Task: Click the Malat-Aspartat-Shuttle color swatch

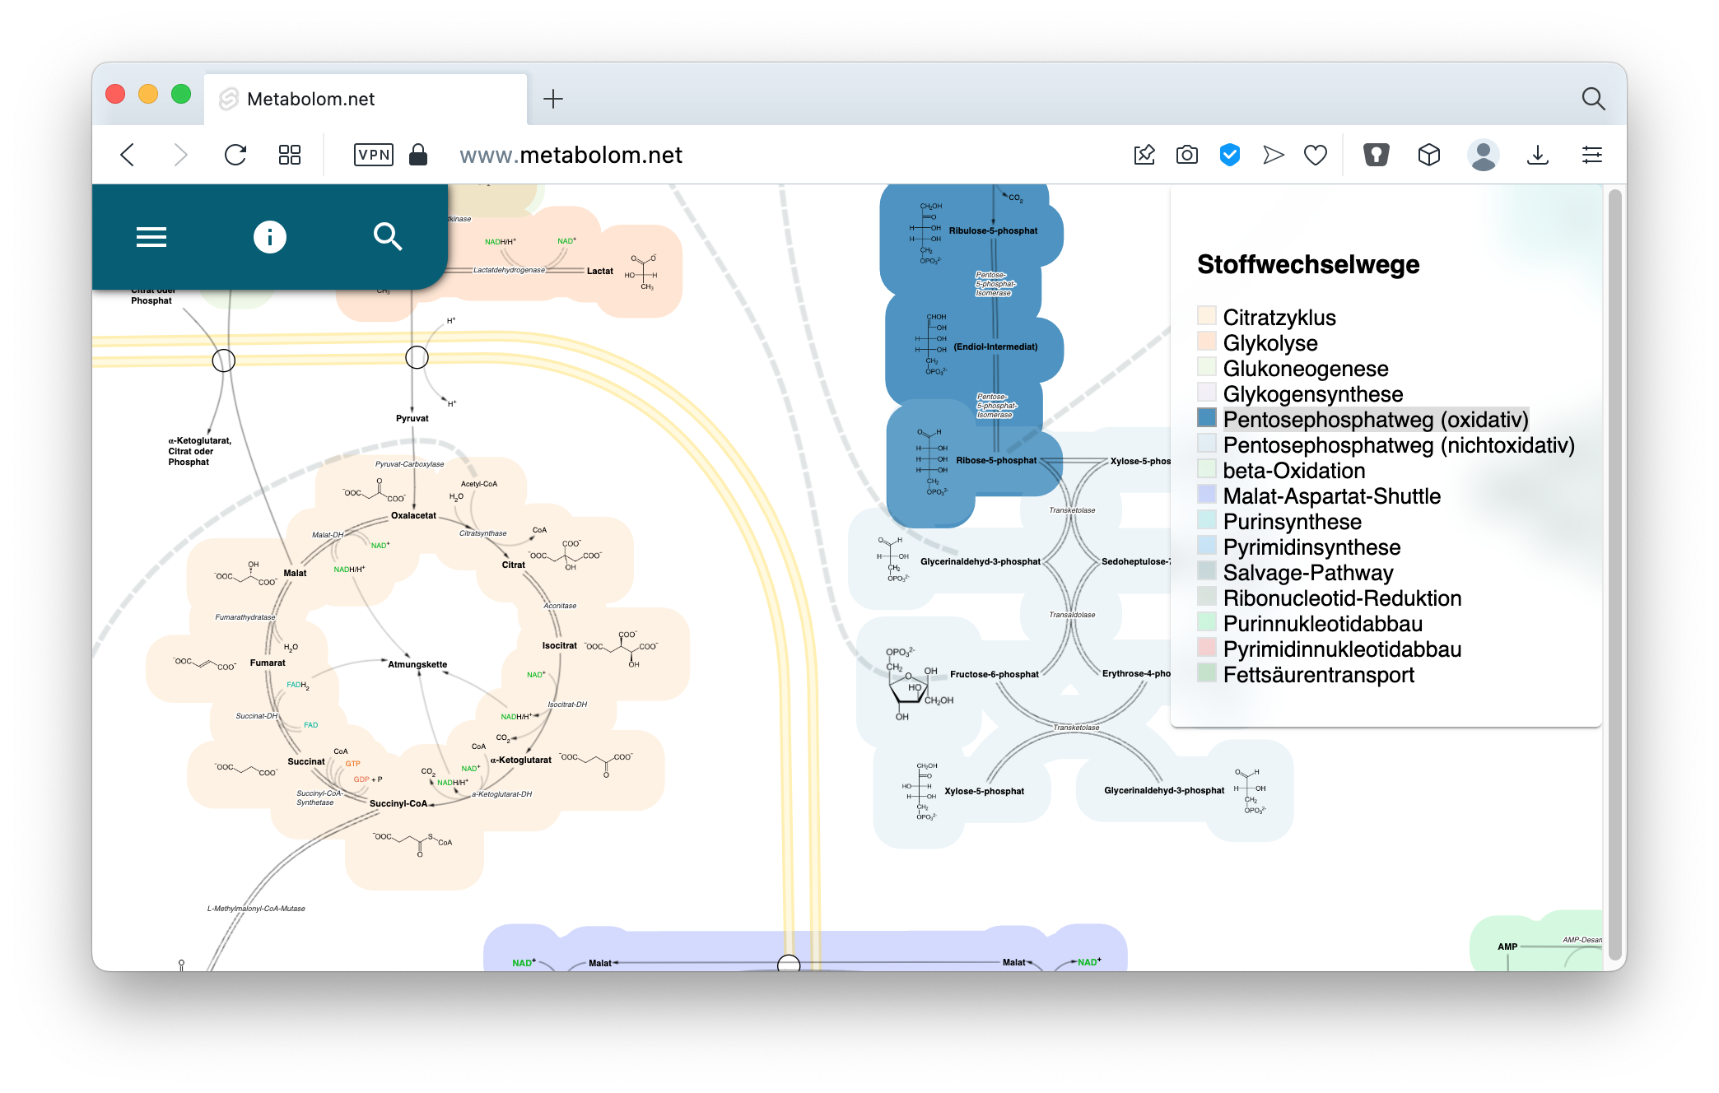Action: [1207, 495]
